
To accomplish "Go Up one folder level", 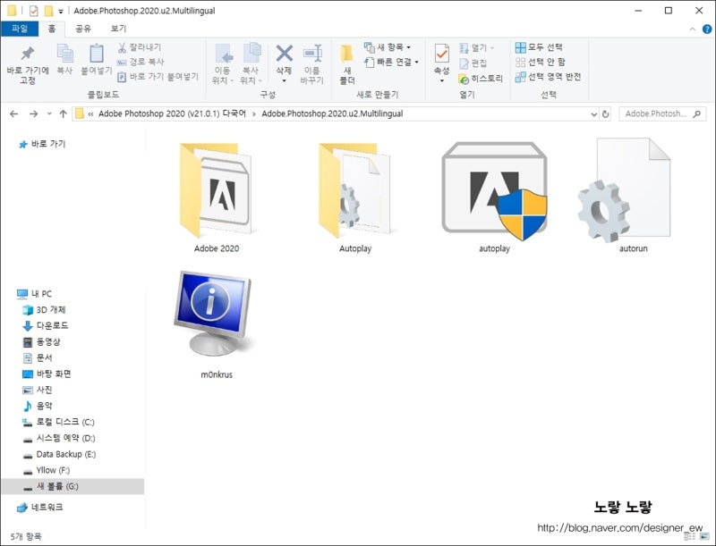I will [x=63, y=114].
